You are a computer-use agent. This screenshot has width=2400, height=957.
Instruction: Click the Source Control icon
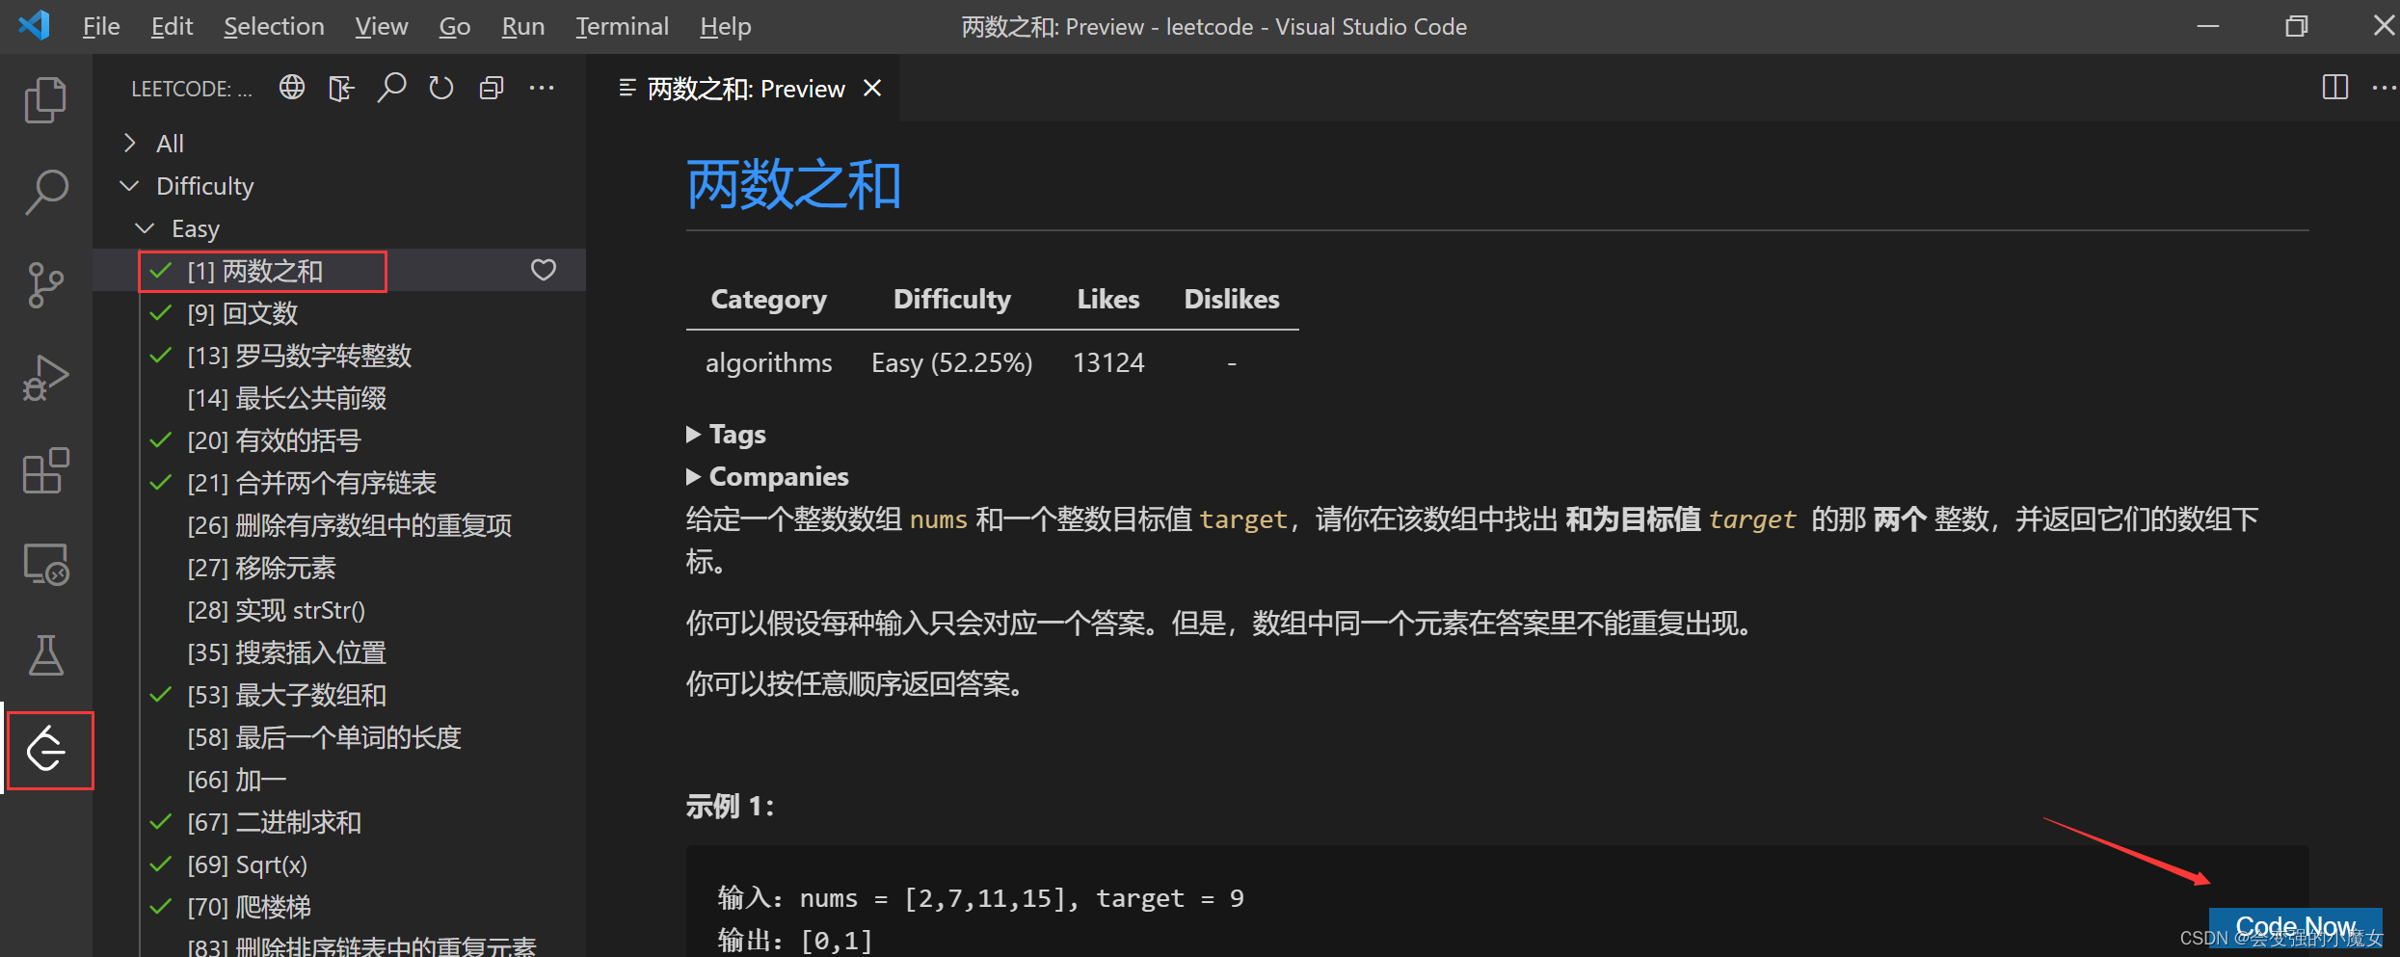point(45,283)
